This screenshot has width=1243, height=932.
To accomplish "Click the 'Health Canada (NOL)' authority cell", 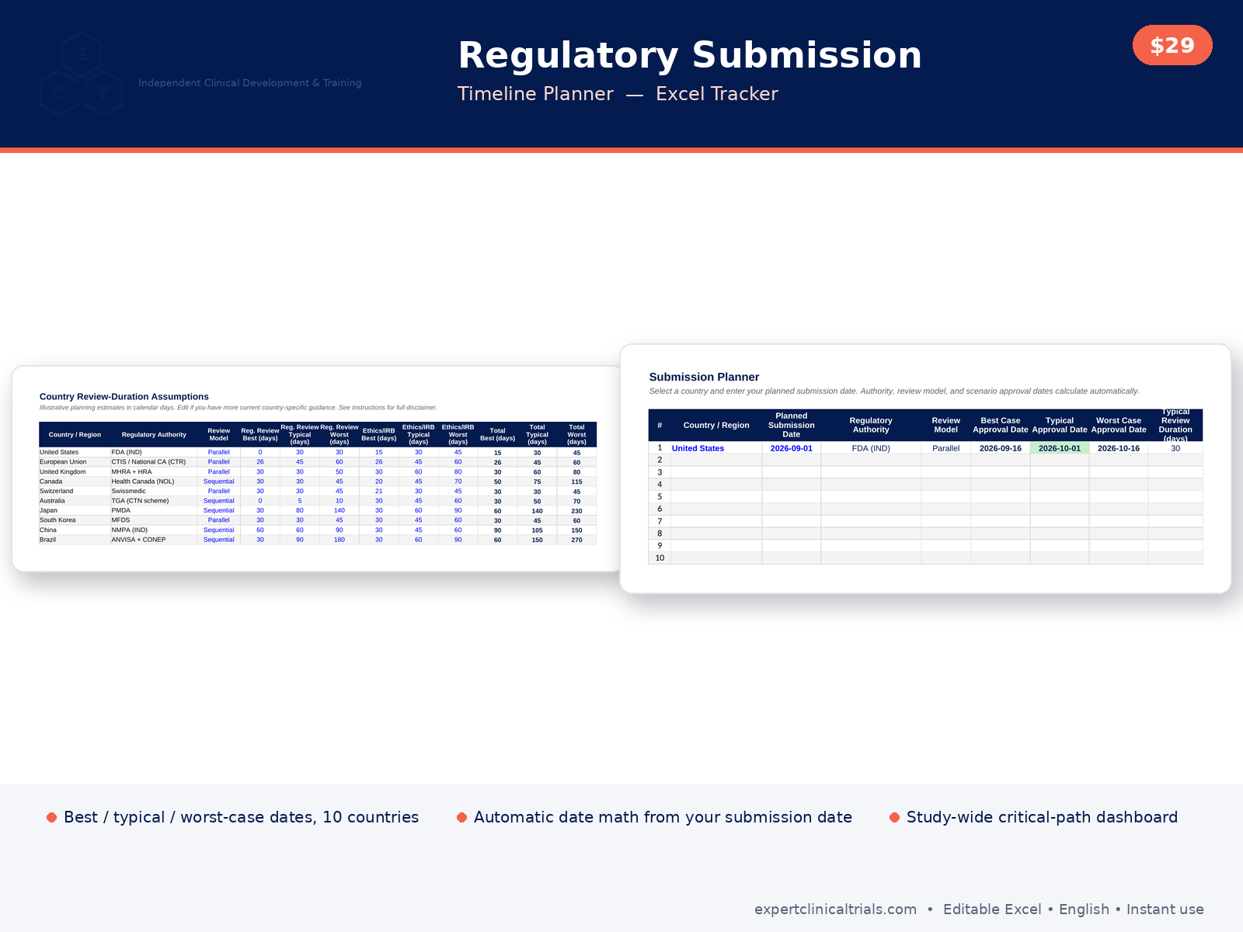I will pyautogui.click(x=154, y=482).
